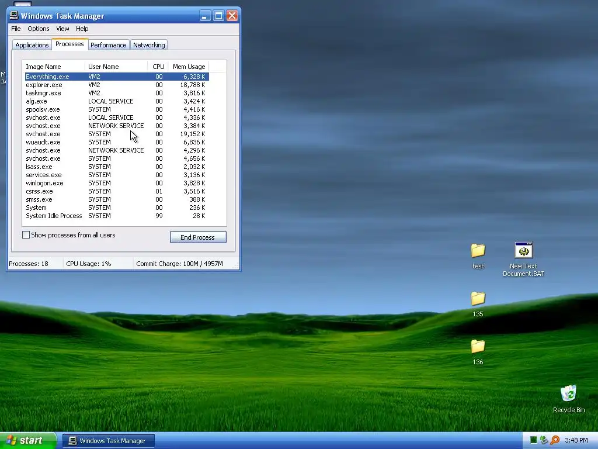The image size is (598, 449).
Task: Select svchost.exe using 19,152 K memory
Action: 117,134
